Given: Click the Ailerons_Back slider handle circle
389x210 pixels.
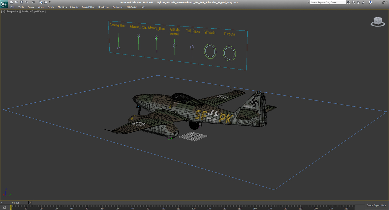Looking at the screenshot, I should [156, 38].
